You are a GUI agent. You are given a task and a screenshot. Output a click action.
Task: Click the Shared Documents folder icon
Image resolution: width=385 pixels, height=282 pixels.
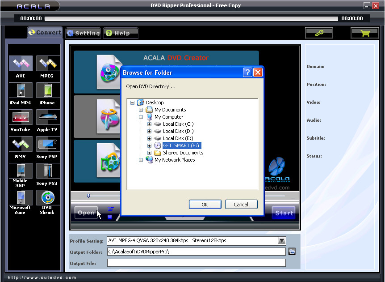click(x=158, y=153)
